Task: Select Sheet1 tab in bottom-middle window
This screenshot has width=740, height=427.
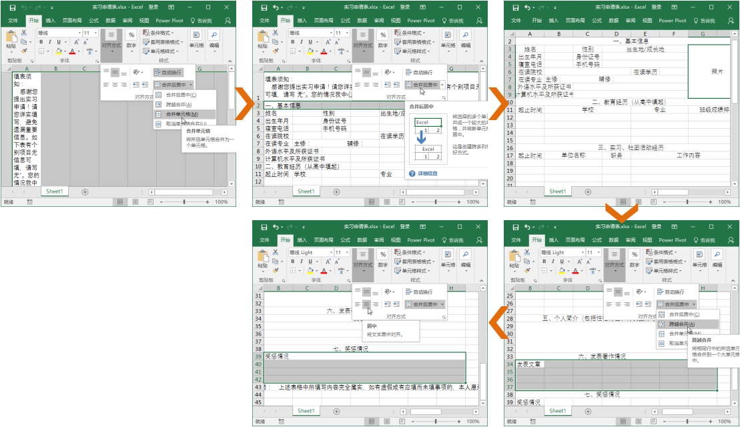Action: pos(306,411)
